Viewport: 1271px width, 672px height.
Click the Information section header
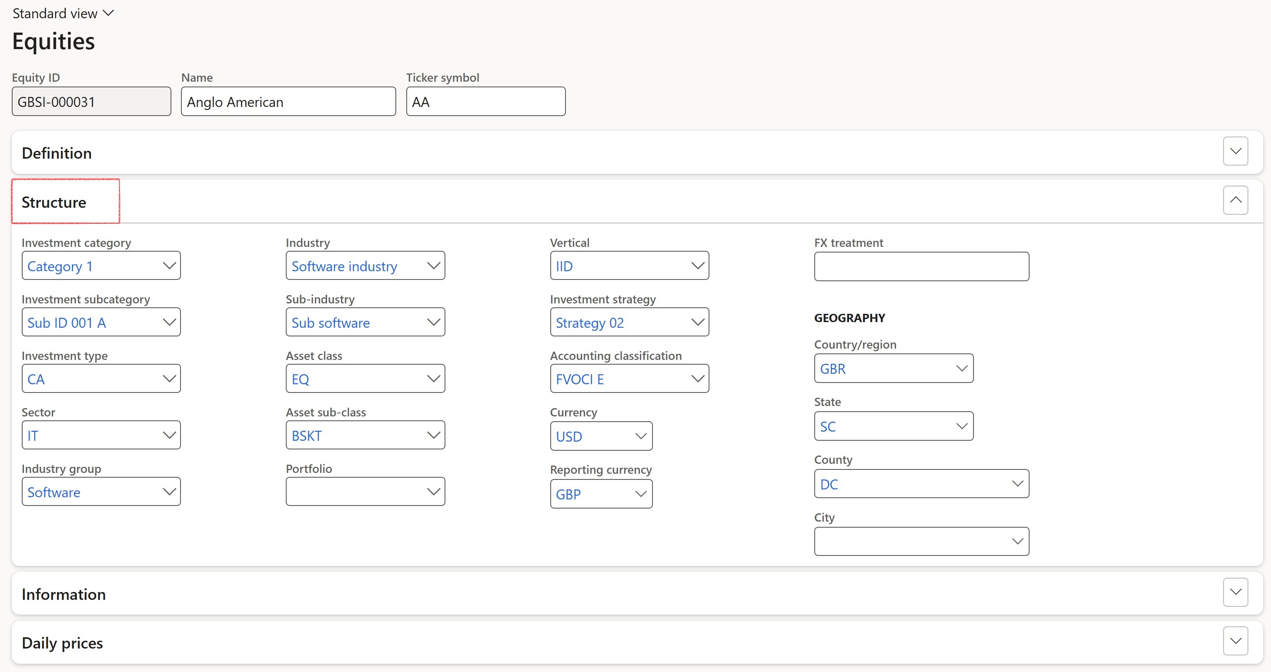tap(636, 594)
